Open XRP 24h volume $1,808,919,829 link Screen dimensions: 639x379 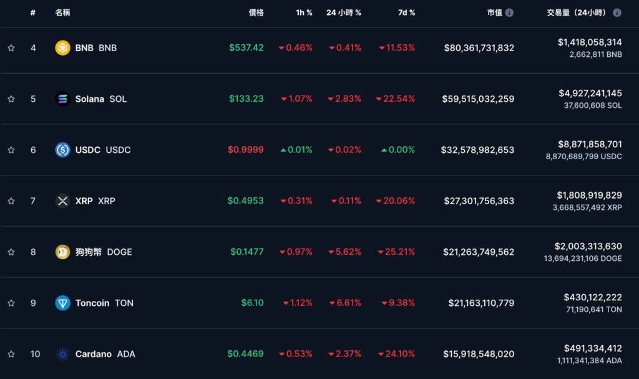589,195
